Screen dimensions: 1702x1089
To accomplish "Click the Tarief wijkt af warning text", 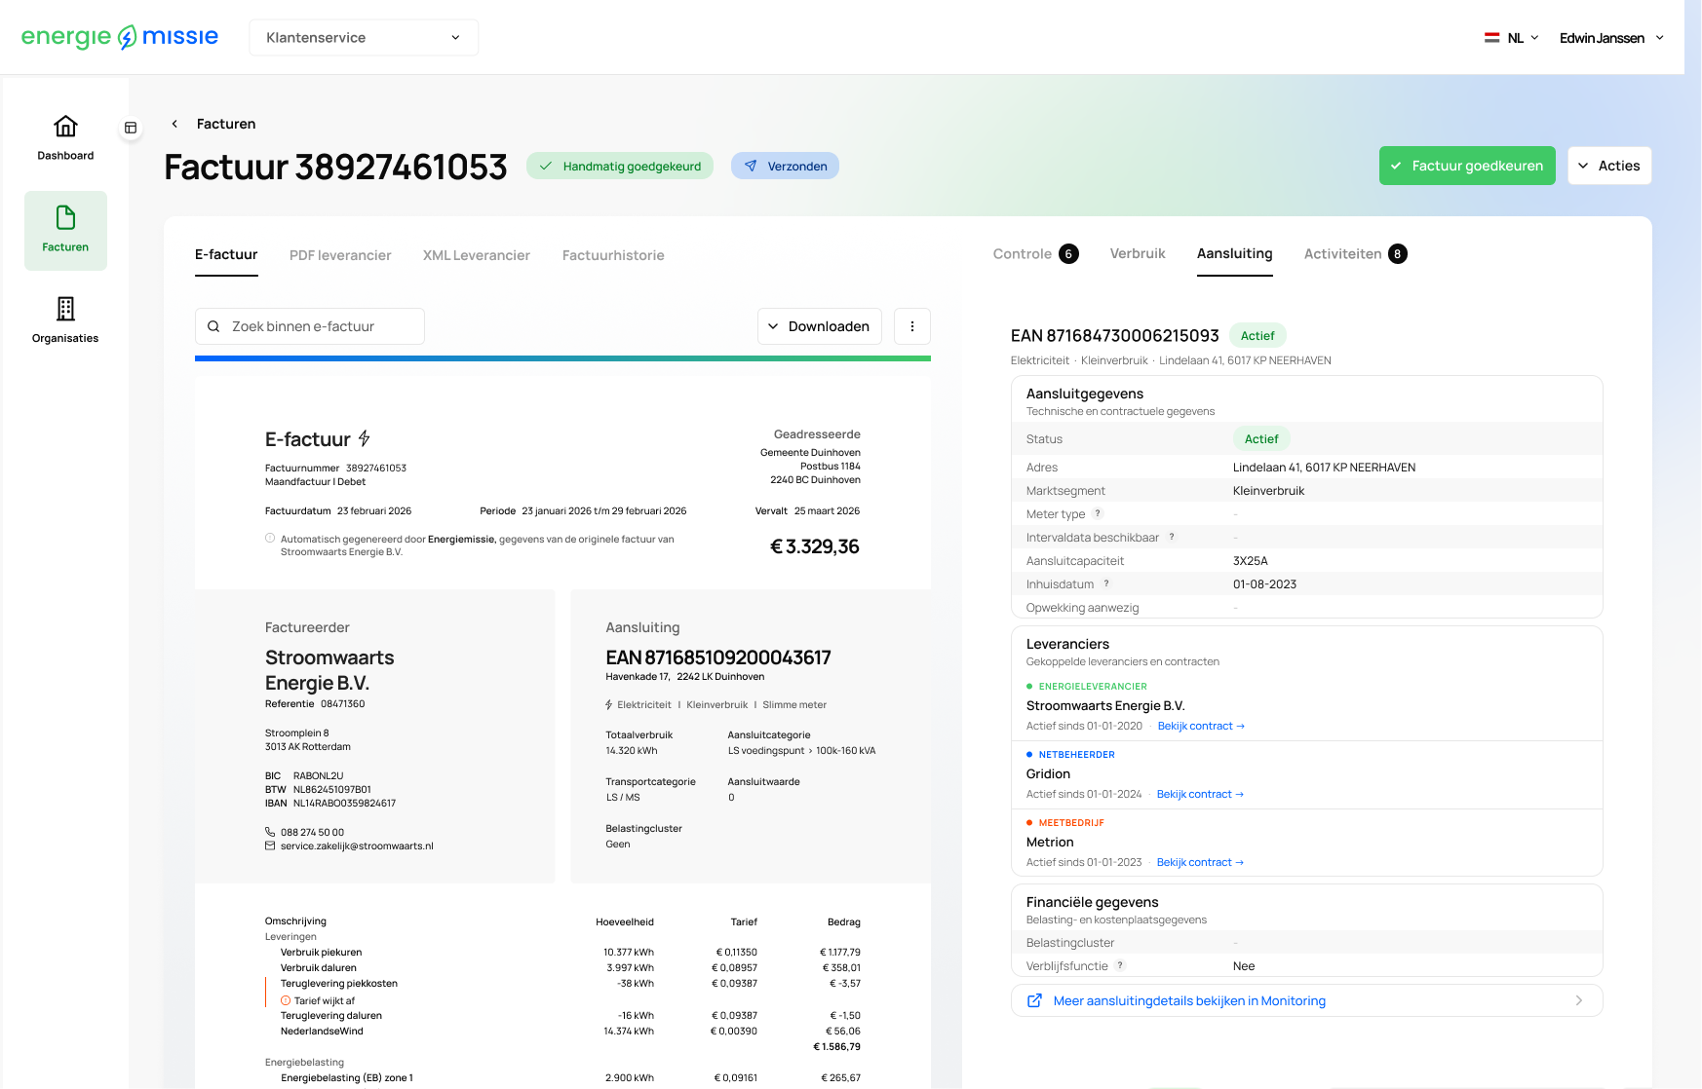I will (x=325, y=1000).
